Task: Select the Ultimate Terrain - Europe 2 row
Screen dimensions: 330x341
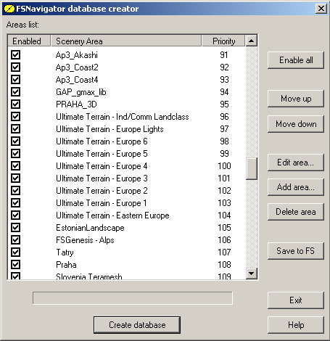Action: (127, 191)
